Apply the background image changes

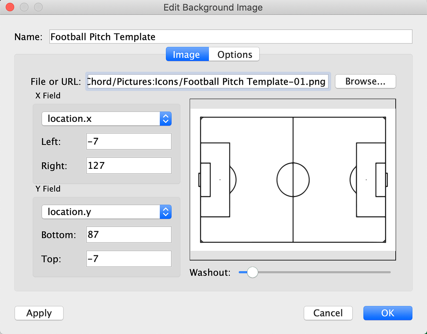tap(39, 313)
